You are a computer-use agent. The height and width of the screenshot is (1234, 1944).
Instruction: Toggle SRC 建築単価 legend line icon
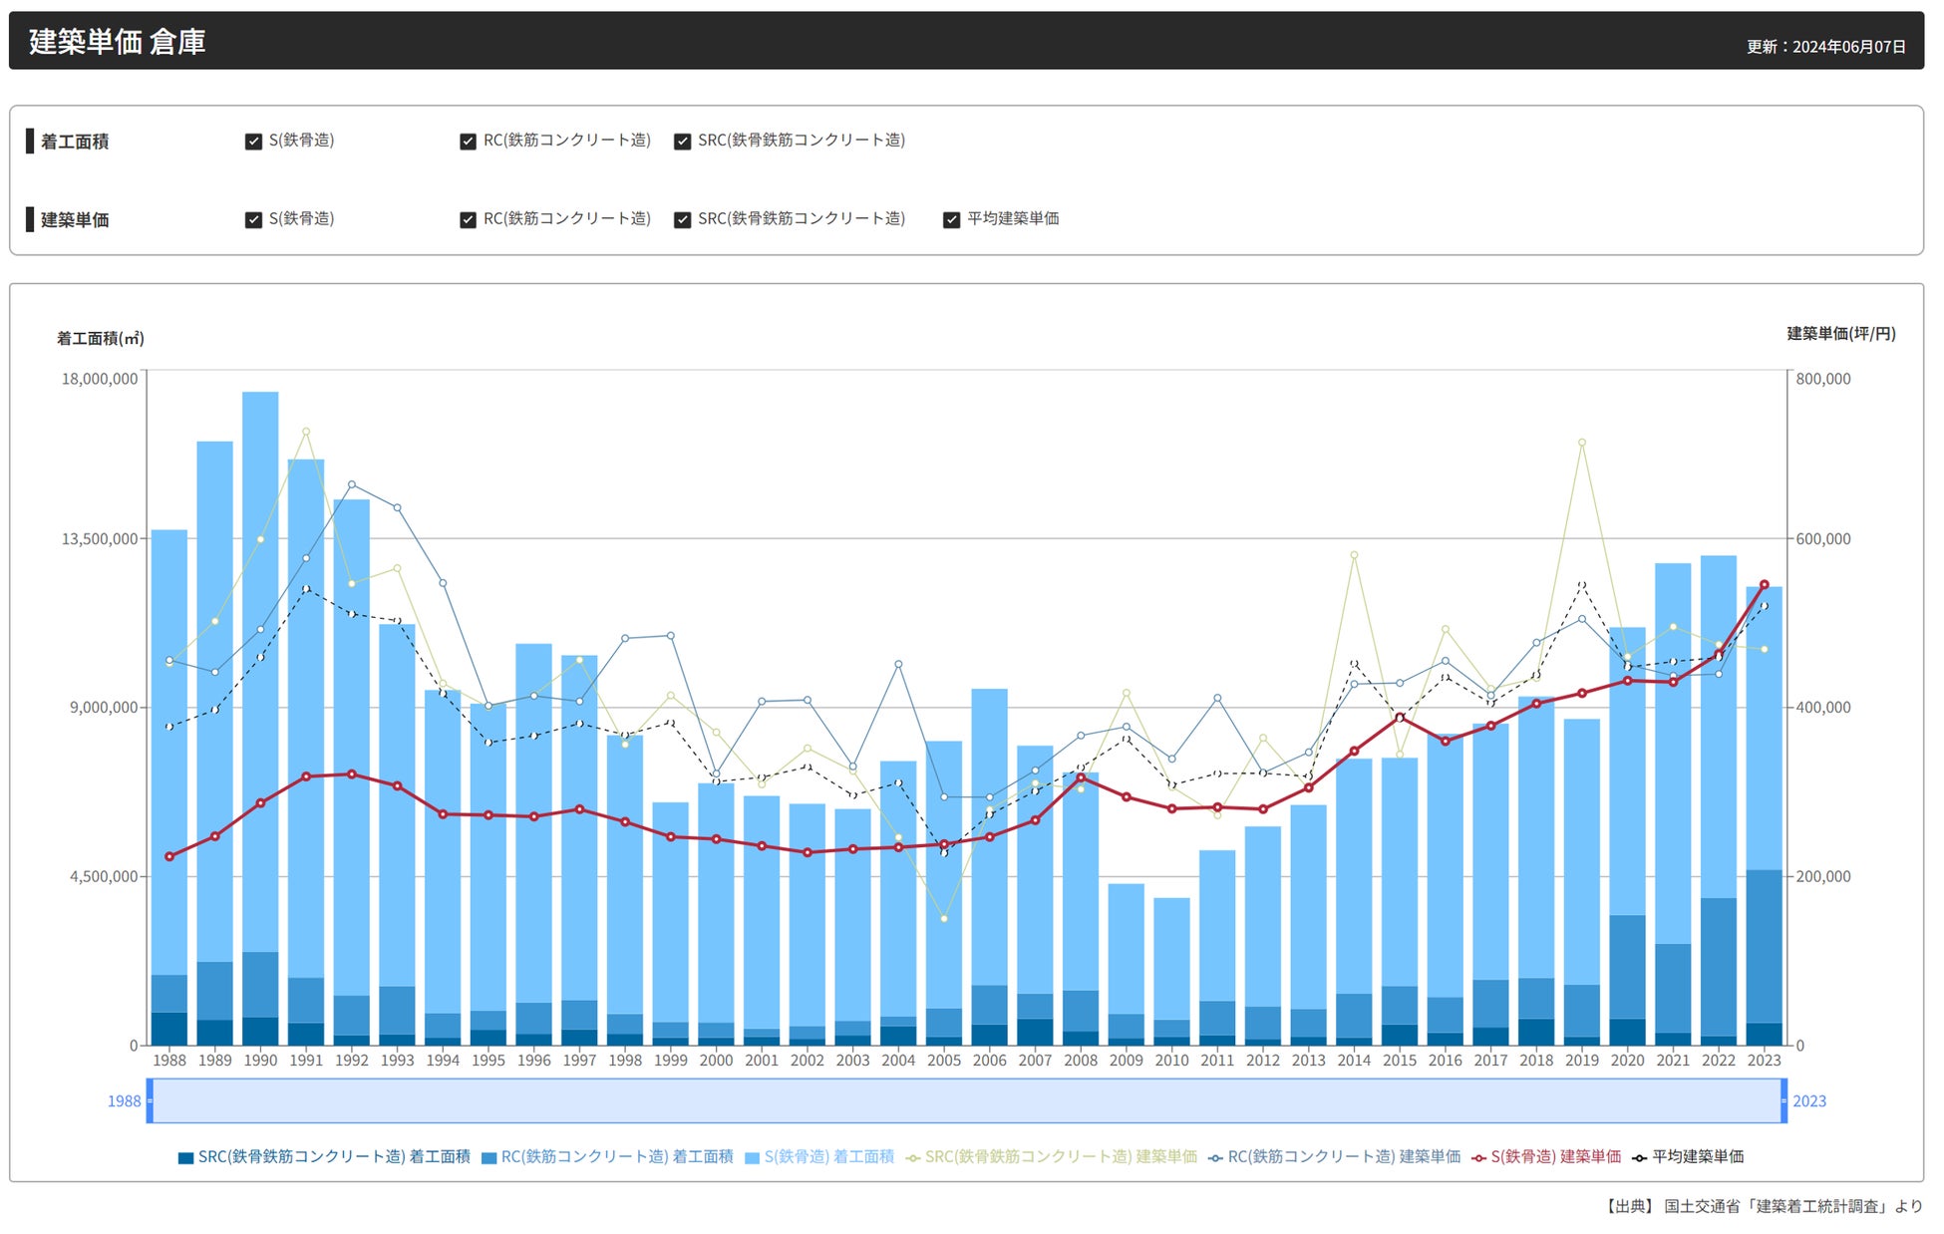912,1157
